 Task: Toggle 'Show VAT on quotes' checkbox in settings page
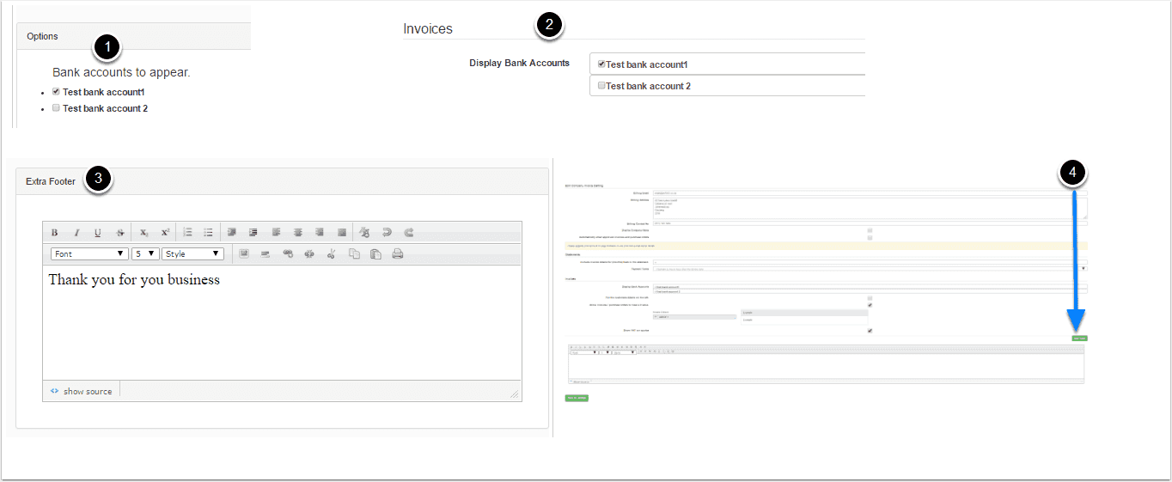(x=870, y=331)
